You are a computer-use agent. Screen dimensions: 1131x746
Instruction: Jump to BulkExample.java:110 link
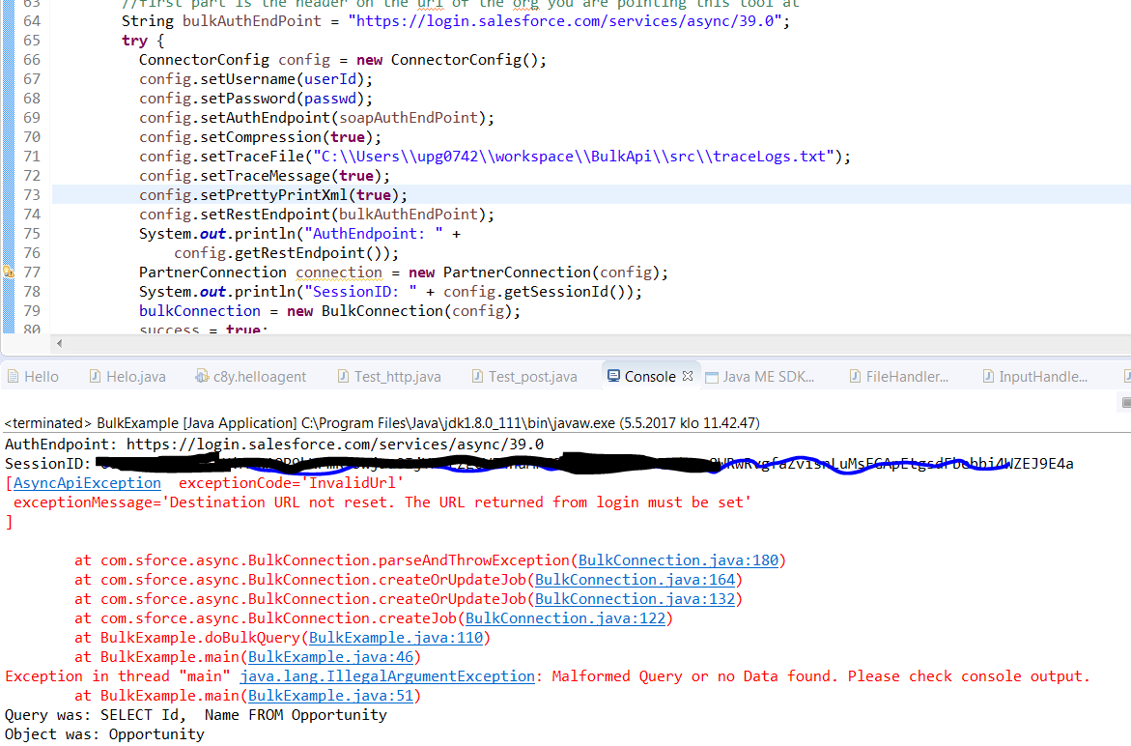pos(396,638)
